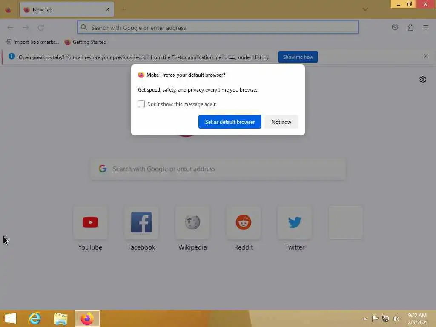
Task: Launch Internet Explorer from taskbar
Action: click(35, 318)
